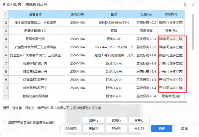The height and width of the screenshot is (137, 199).
Task: Open 对应构件 cell 配电箱柜(电) in row 11
Action: 171,96
